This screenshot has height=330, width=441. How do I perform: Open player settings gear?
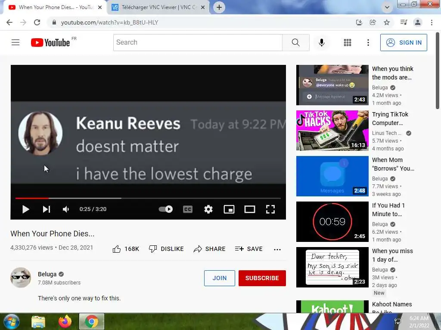[x=208, y=209]
